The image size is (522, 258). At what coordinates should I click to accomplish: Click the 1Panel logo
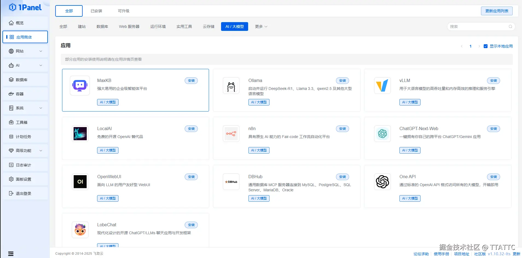(x=25, y=7)
